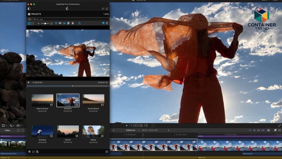Click the Hiking clip name label
Screen dimensions: 282x159
(93, 140)
